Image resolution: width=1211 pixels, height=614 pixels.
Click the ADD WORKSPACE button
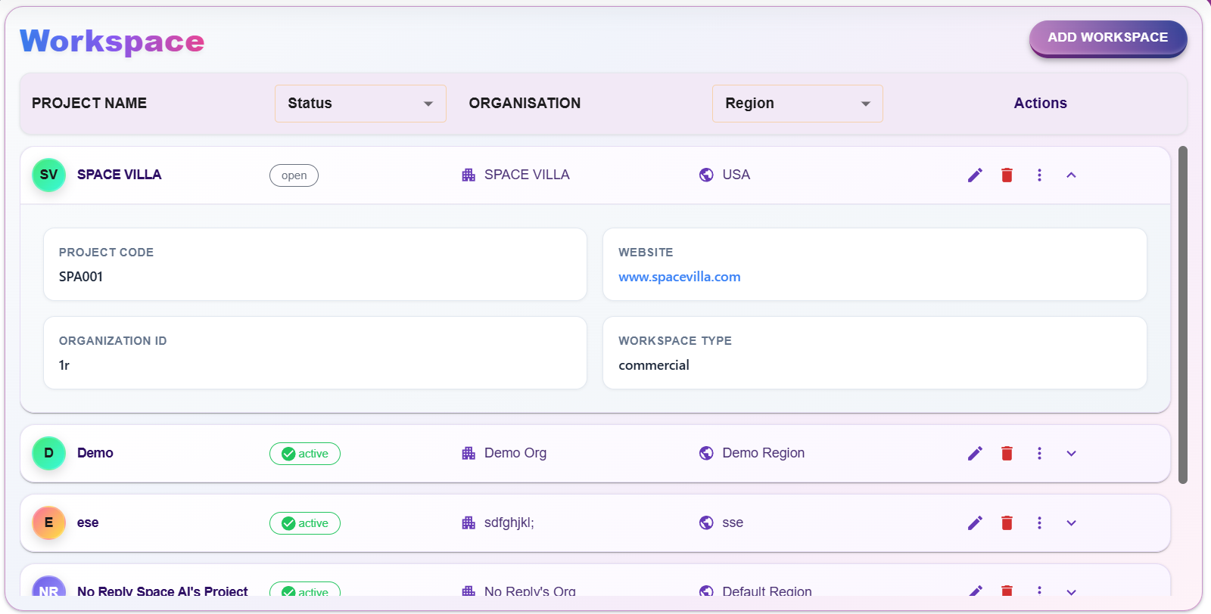(x=1107, y=38)
